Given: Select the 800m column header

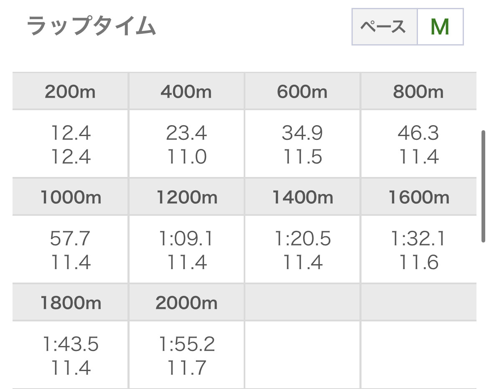Looking at the screenshot, I should [x=418, y=91].
